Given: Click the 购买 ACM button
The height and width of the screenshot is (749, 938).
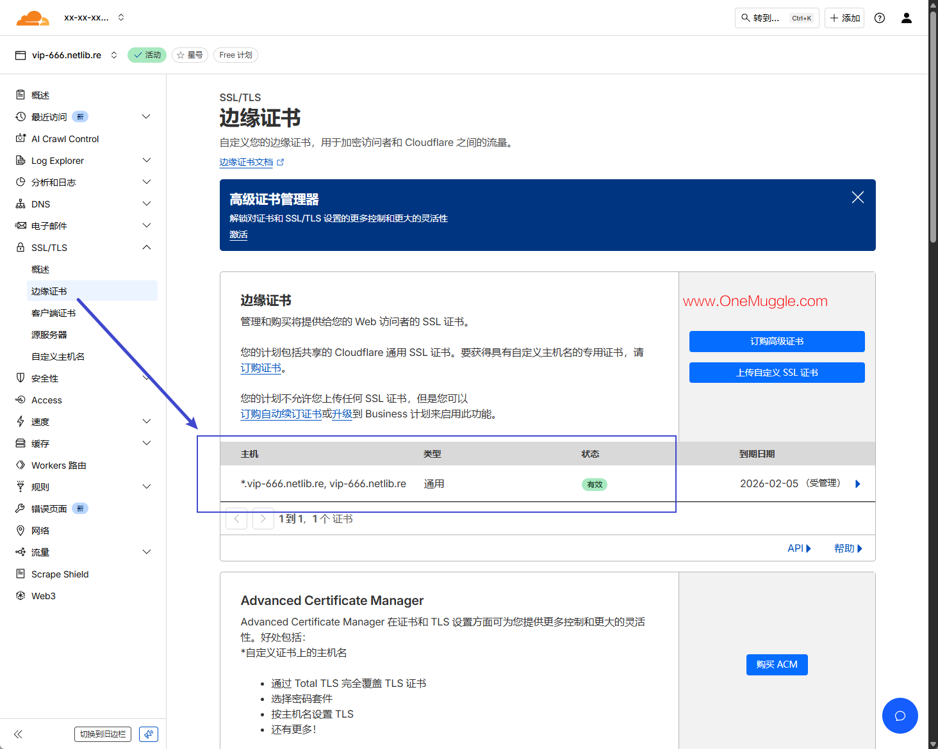Looking at the screenshot, I should (777, 664).
